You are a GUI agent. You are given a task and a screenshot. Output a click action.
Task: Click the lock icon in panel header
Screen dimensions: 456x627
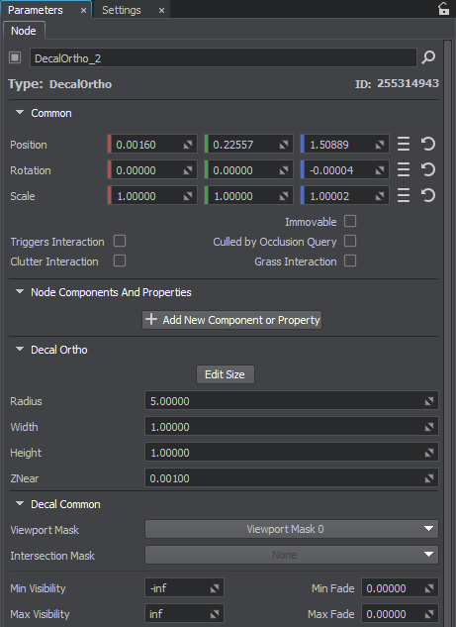pyautogui.click(x=443, y=9)
